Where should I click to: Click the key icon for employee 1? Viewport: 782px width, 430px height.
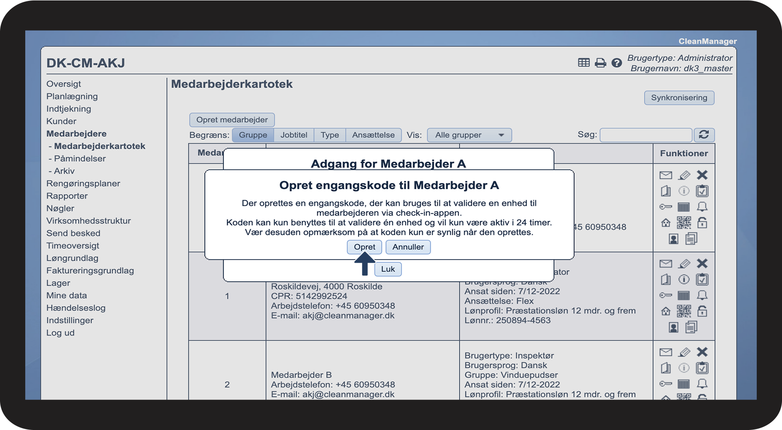[x=666, y=295]
